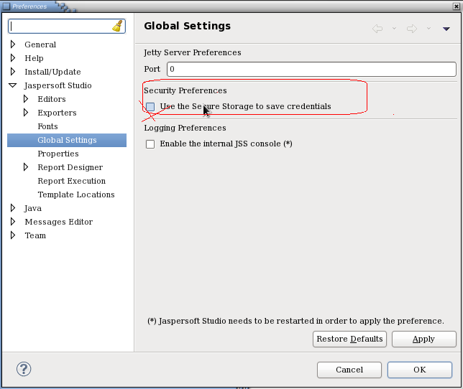Select Jaspersoft Studio category

click(58, 85)
